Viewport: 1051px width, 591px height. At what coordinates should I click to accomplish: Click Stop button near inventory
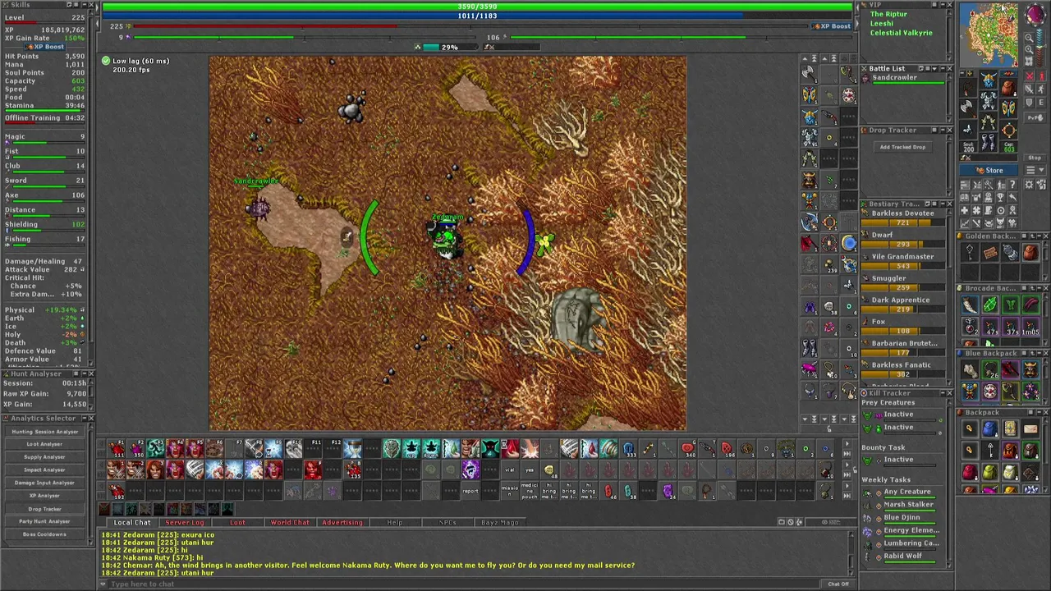(1035, 158)
